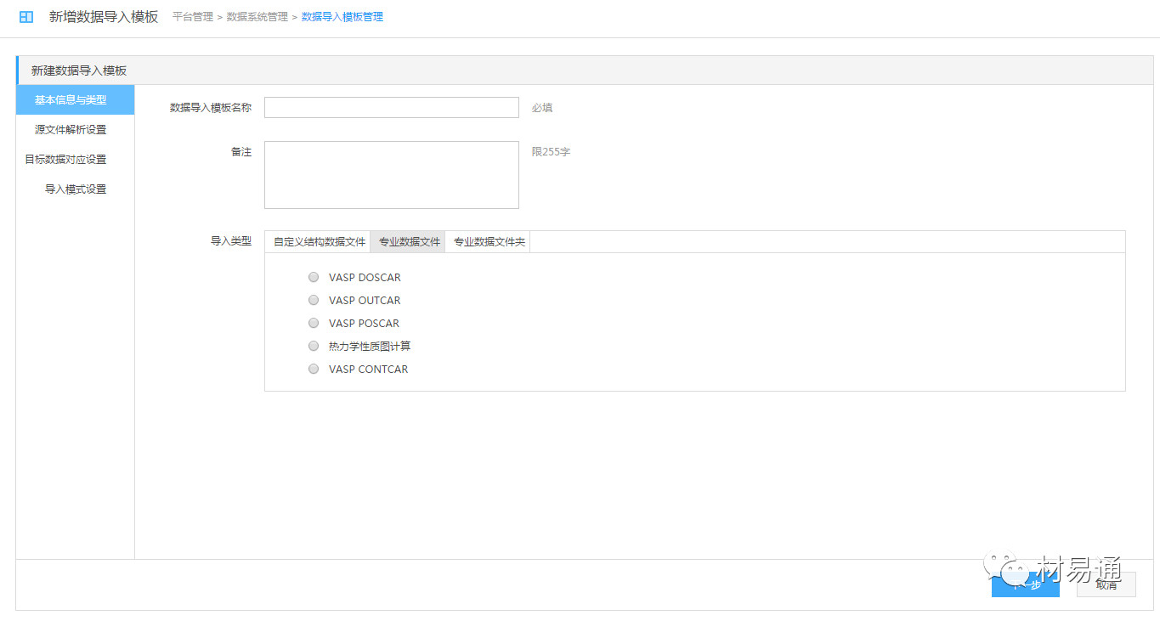Select the VASP OUTCAR radio button

(x=314, y=301)
